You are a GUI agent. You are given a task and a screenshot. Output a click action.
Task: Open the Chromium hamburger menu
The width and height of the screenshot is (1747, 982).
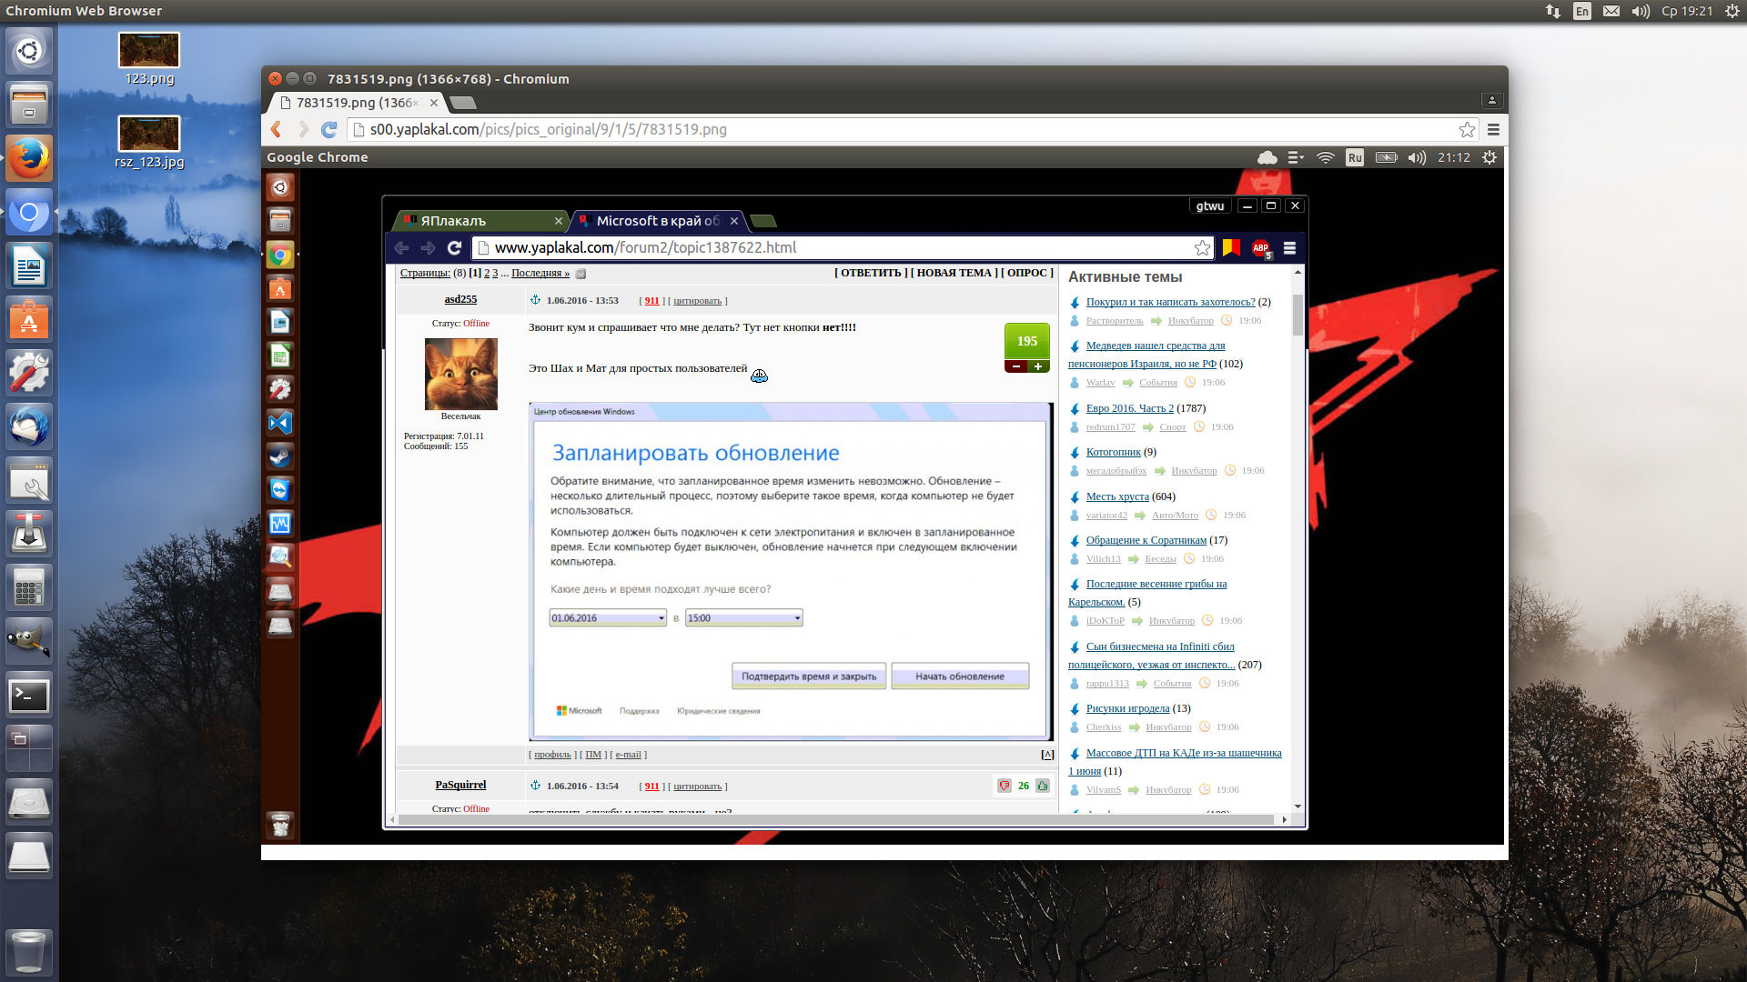(1493, 129)
